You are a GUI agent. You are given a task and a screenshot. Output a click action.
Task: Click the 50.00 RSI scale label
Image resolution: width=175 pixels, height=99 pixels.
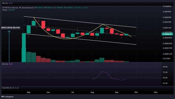click(165, 78)
